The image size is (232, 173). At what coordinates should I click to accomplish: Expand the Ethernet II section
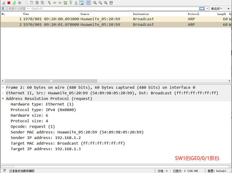point(3,93)
